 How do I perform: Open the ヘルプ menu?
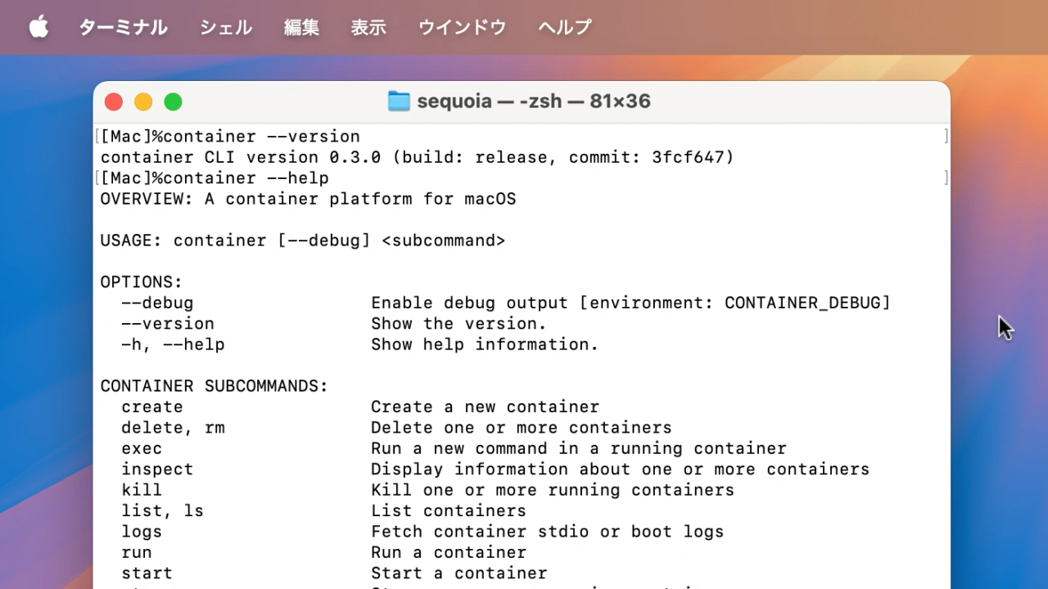coord(564,27)
